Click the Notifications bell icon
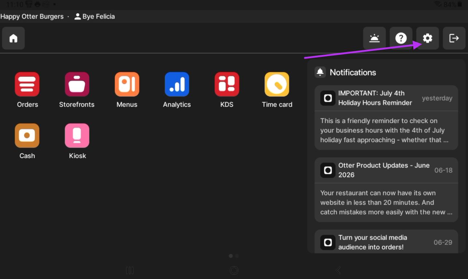 pos(320,72)
